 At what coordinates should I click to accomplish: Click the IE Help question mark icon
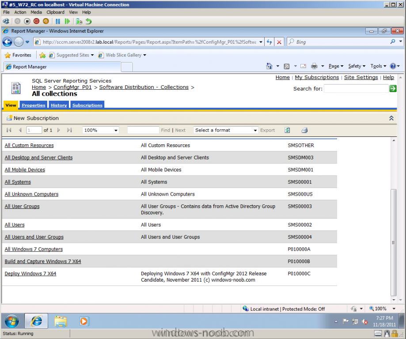(393, 66)
